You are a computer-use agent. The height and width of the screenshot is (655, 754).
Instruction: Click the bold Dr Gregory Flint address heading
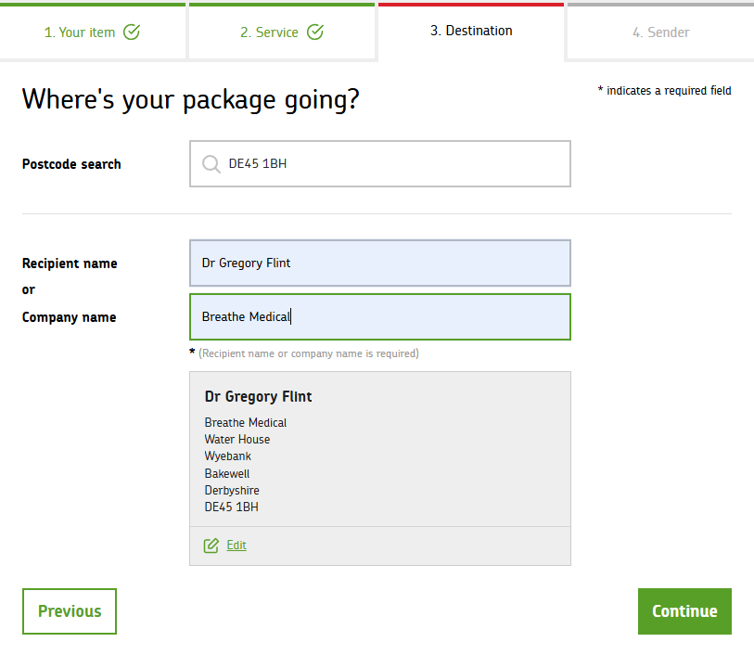coord(258,397)
